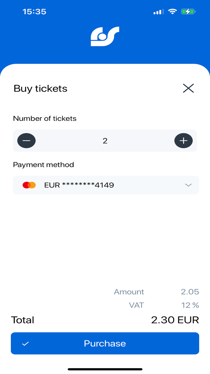The image size is (210, 374).
Task: Click the Buy tickets heading
Action: click(40, 88)
